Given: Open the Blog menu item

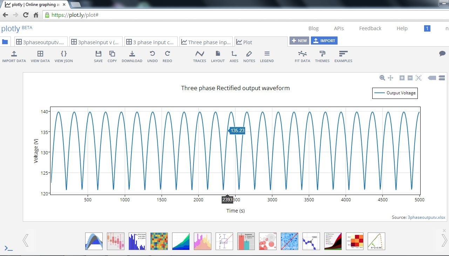Looking at the screenshot, I should (313, 28).
